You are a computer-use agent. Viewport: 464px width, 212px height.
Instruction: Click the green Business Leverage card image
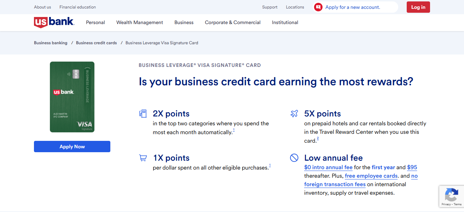(72, 97)
